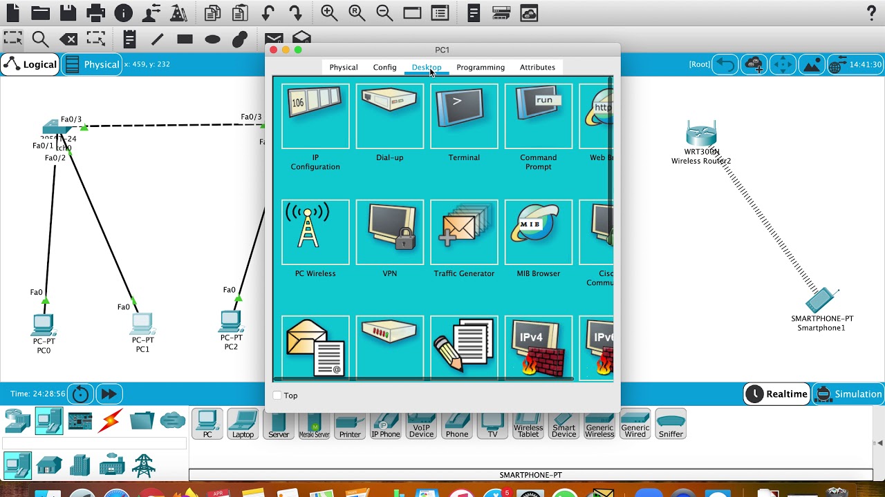The width and height of the screenshot is (885, 497).
Task: Open PC Wireless utility
Action: pos(315,232)
